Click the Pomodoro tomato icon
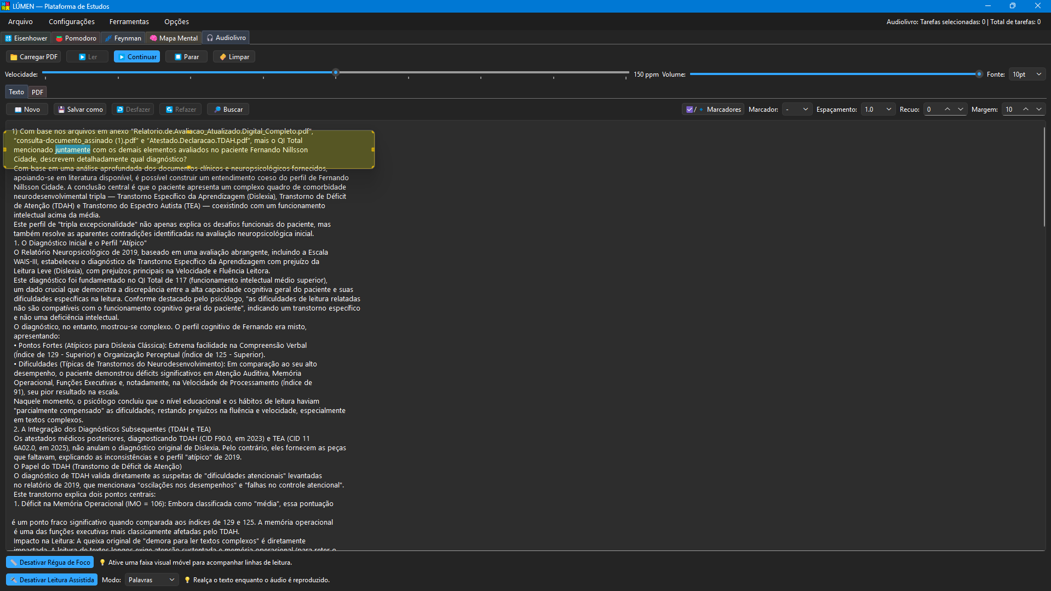 (59, 38)
